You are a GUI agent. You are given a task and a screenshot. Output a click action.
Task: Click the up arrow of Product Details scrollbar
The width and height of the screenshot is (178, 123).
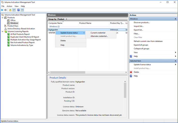(125, 81)
